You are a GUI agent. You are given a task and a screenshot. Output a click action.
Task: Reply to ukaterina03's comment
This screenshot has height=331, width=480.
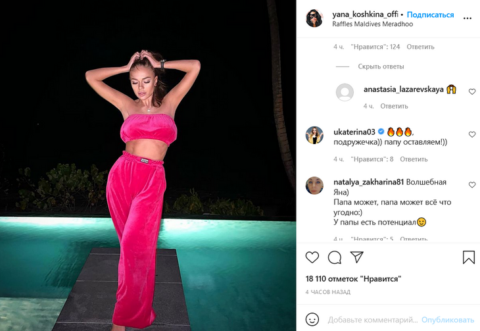pos(414,159)
